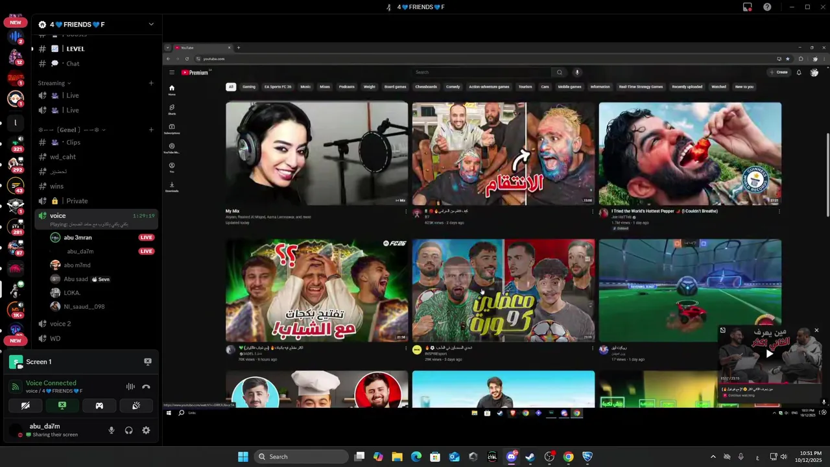Stop streaming via Screen 1 panel icon
Image resolution: width=830 pixels, height=467 pixels.
click(x=148, y=362)
